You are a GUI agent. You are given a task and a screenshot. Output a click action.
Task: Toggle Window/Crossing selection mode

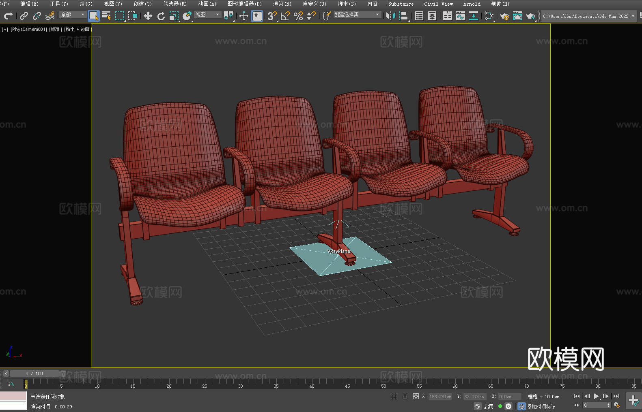[x=133, y=16]
